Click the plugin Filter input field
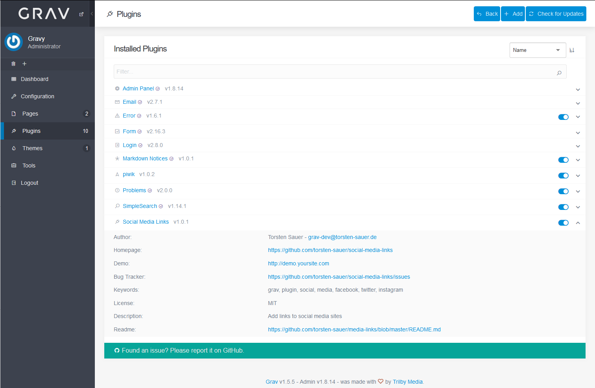 (340, 72)
